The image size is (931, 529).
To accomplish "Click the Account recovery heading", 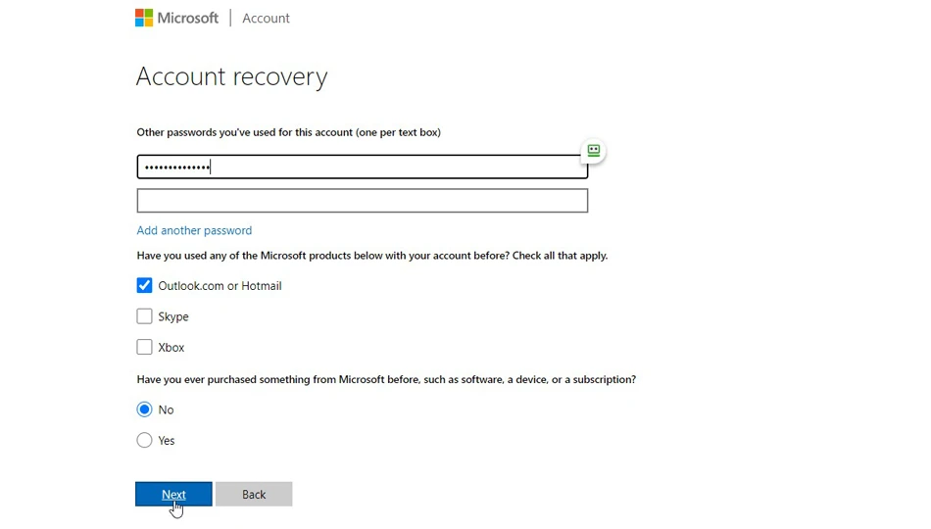I will 231,76.
